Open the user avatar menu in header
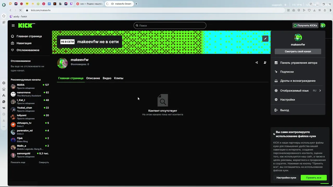This screenshot has height=187, width=333. click(x=323, y=25)
